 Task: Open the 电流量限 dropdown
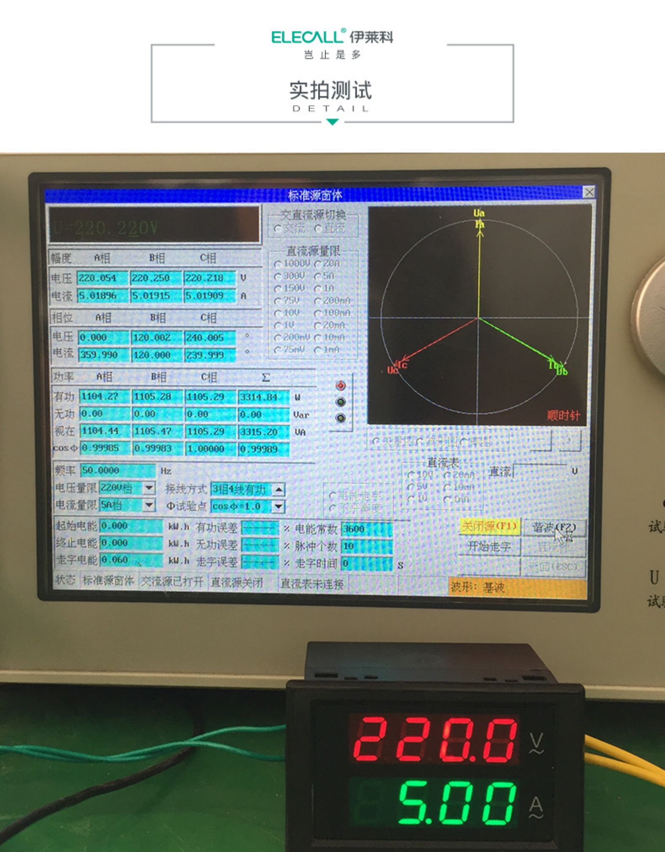point(149,505)
